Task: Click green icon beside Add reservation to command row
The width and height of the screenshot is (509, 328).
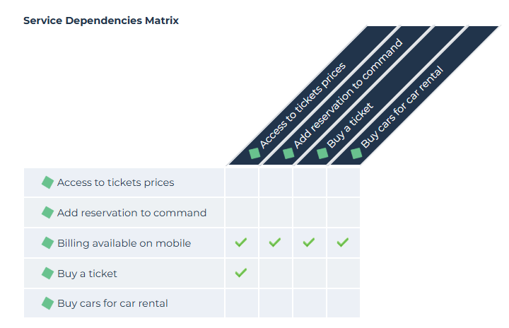Action: (47, 212)
